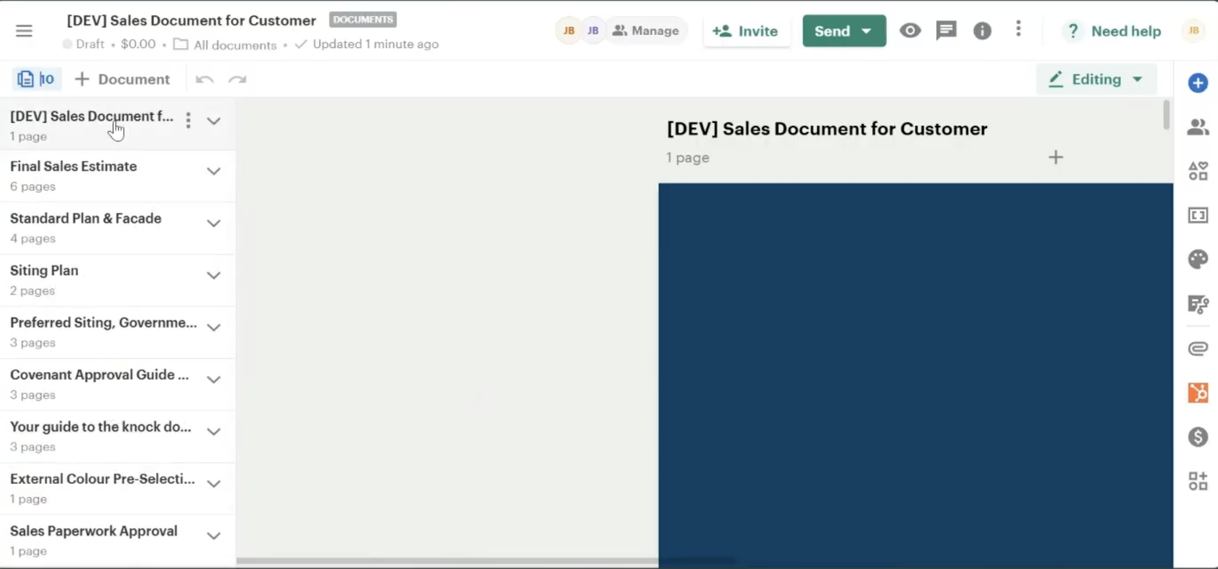Click the add Document button
This screenshot has height=569, width=1218.
(x=122, y=79)
